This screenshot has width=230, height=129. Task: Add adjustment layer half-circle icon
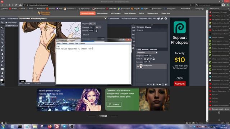tap(154, 85)
